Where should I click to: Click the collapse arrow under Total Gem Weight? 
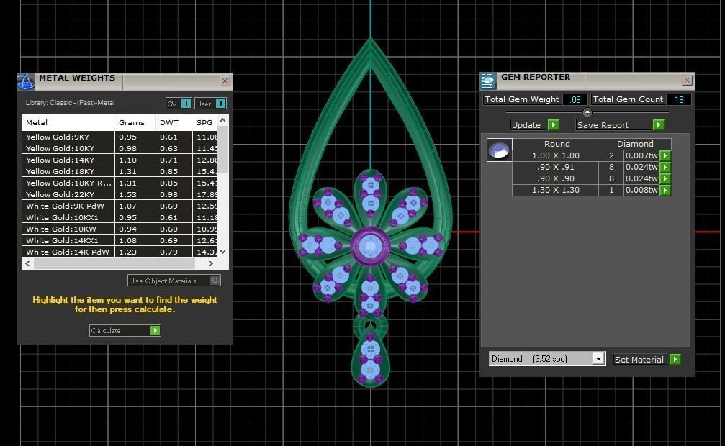pos(587,111)
